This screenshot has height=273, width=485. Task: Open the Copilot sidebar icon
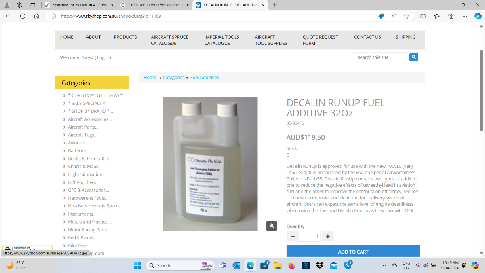(477, 16)
